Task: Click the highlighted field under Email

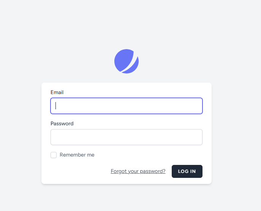Action: (x=127, y=106)
